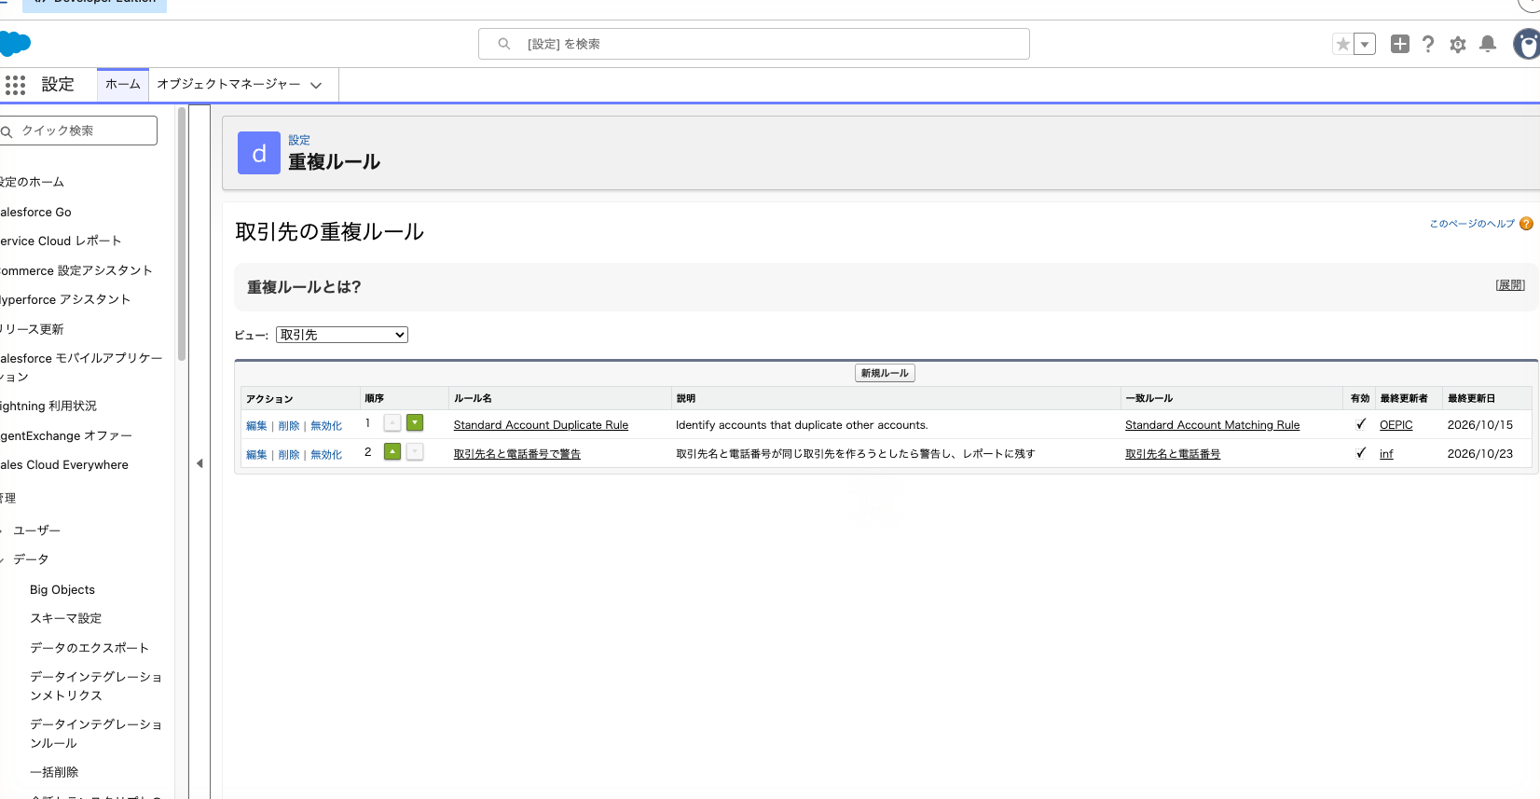This screenshot has height=799, width=1540.
Task: Click the 設定 breadcrumb above 重複ルール
Action: (299, 141)
